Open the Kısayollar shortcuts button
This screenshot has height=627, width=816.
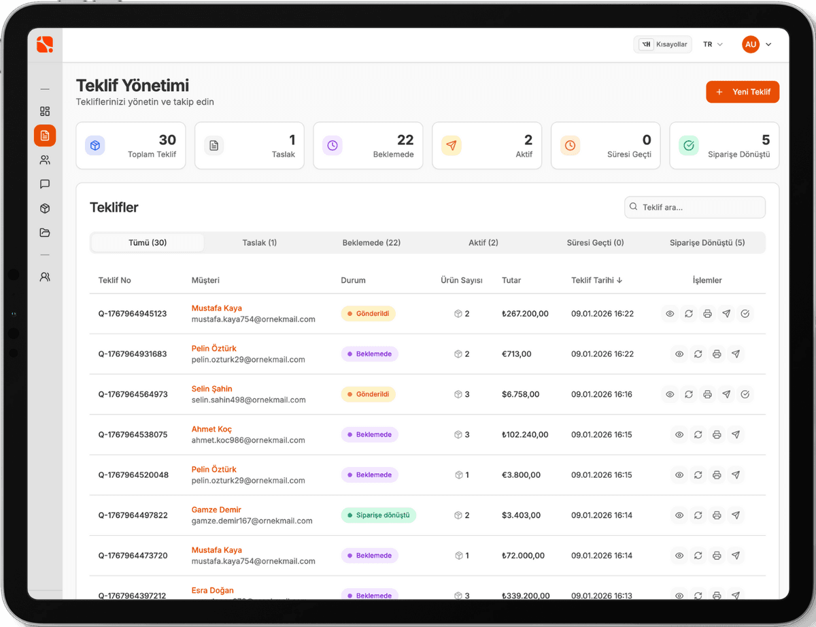click(x=662, y=44)
